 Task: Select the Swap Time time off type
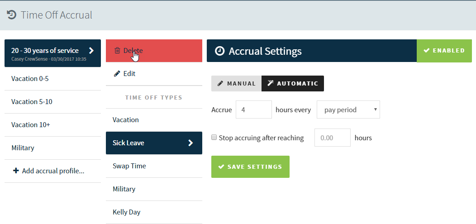coord(154,166)
